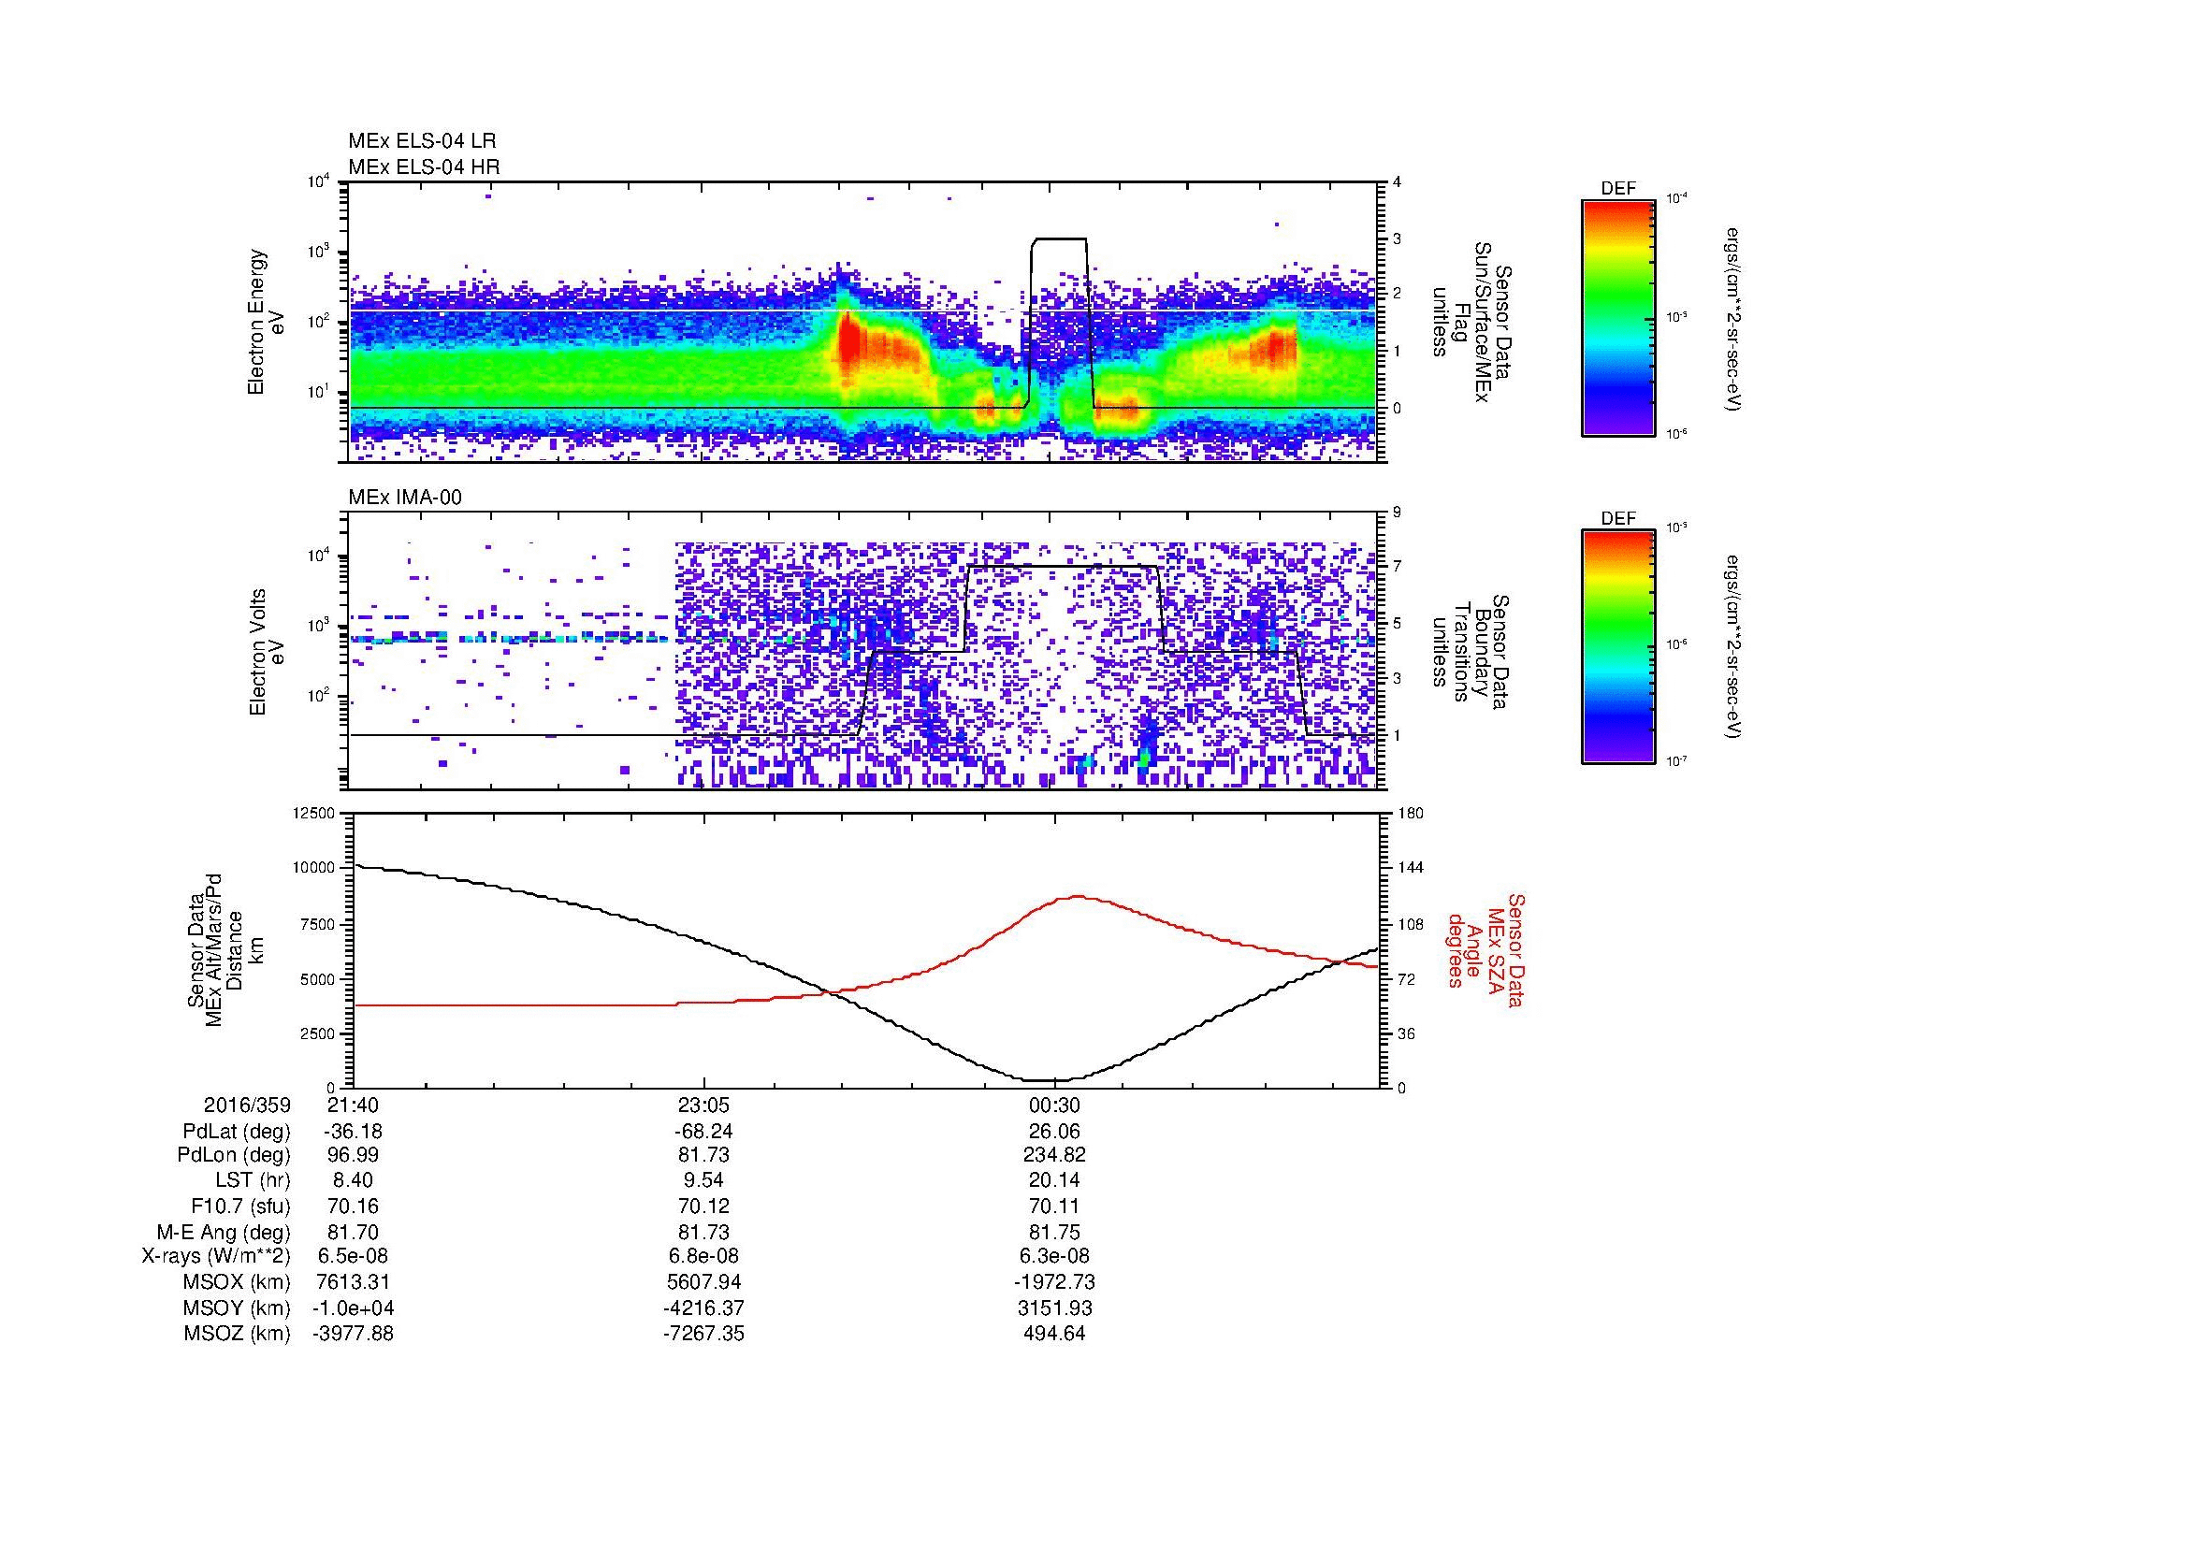Image resolution: width=2188 pixels, height=1546 pixels.
Task: Click the red MEx SZA Angle axis label
Action: coord(1485,949)
